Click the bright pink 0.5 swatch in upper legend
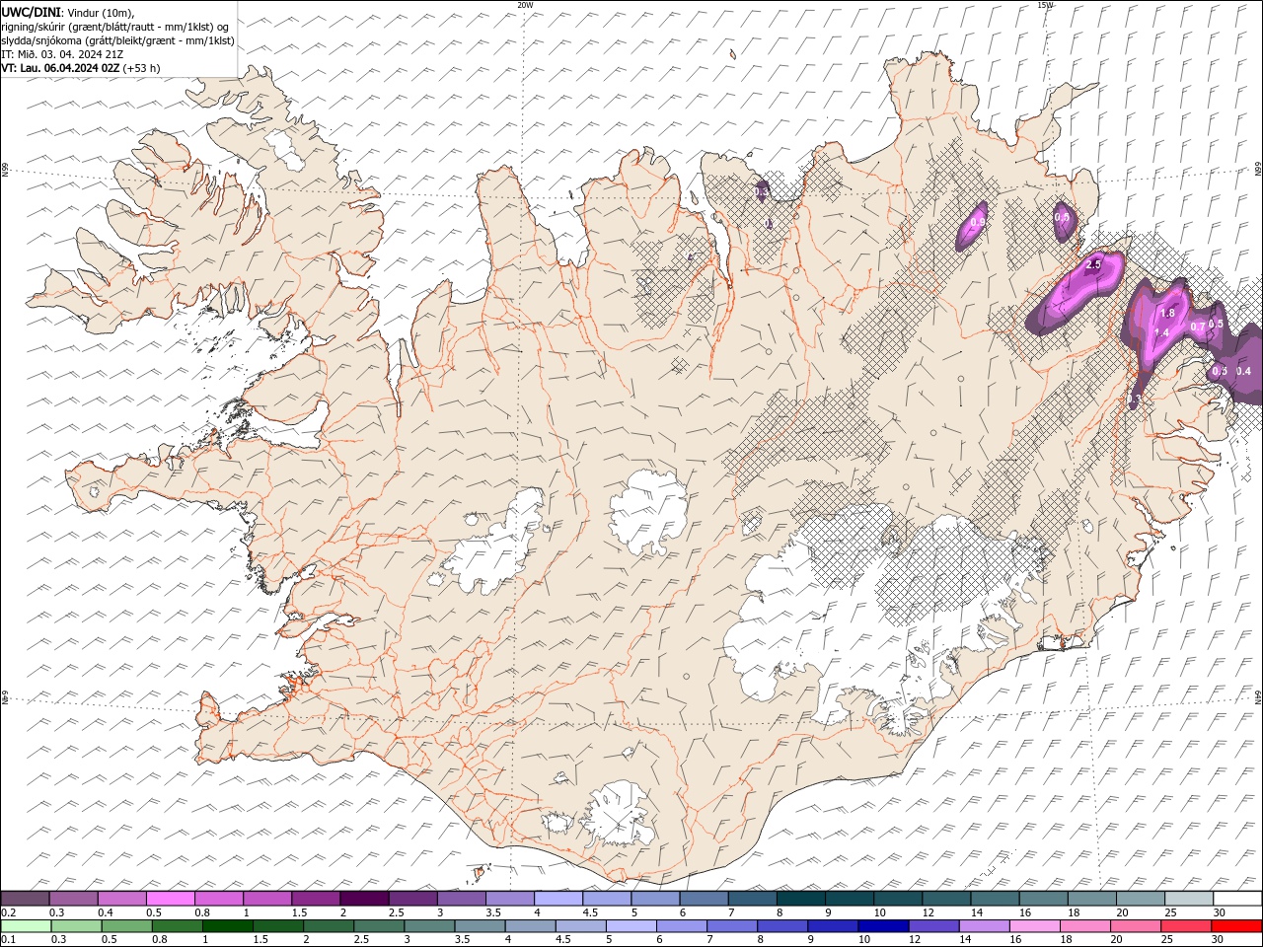Screen dimensions: 1263x947 pyautogui.click(x=170, y=899)
